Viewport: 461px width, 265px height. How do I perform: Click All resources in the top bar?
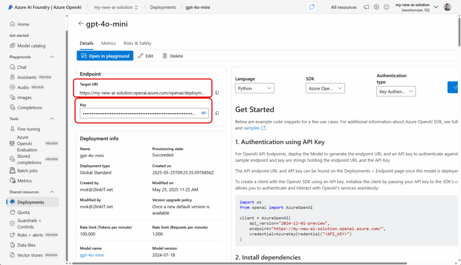point(343,7)
